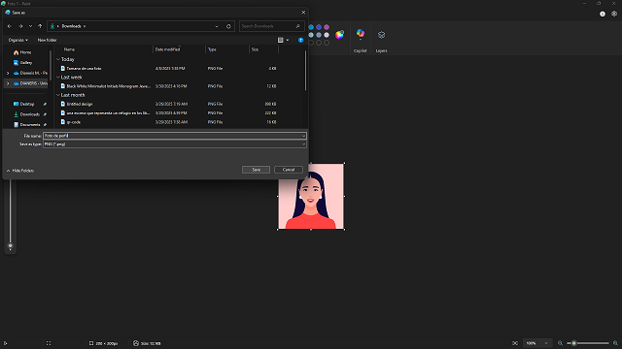Click the file size icon in status bar
The image size is (622, 349).
136,343
